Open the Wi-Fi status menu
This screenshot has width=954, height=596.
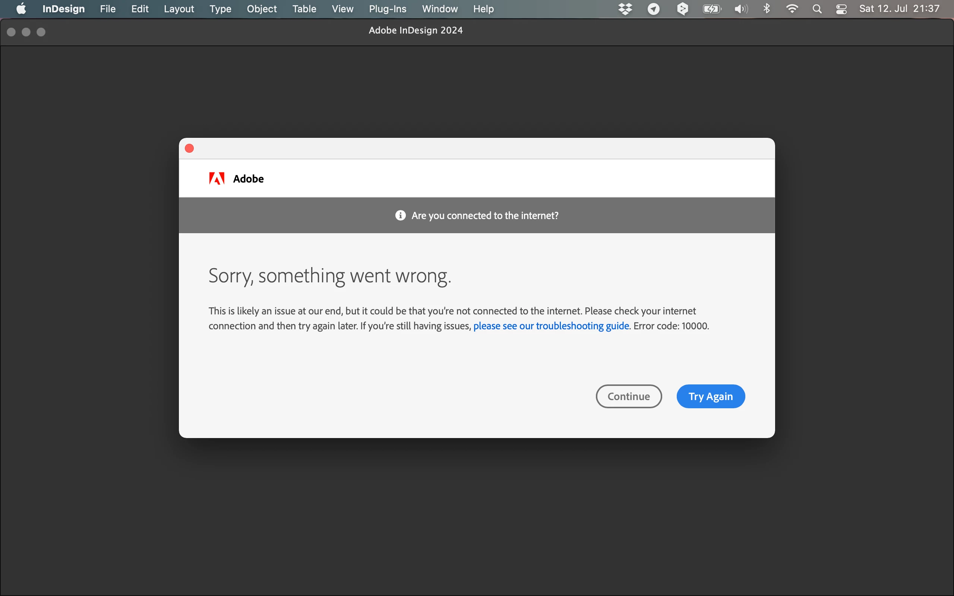792,9
